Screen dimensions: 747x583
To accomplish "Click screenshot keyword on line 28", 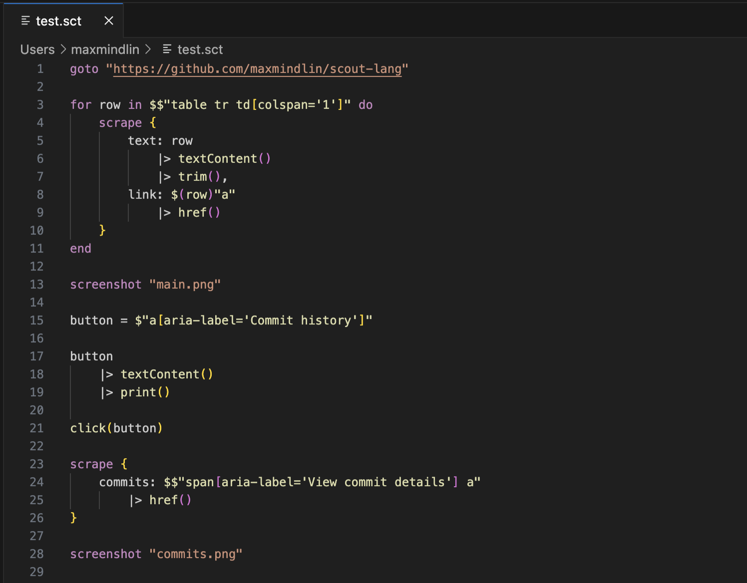I will (106, 554).
